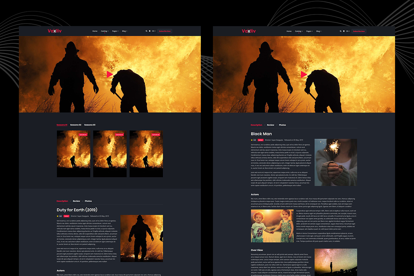The image size is (414, 276).
Task: Click the star rating icon under Black Man
Action: [x=252, y=140]
